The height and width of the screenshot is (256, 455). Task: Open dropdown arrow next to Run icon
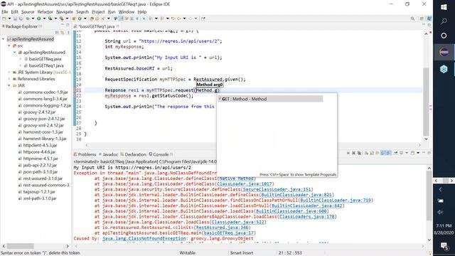tap(44, 18)
